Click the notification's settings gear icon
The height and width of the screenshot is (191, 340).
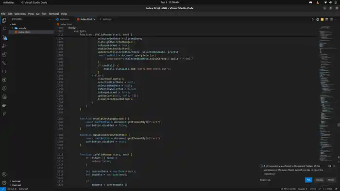click(330, 166)
